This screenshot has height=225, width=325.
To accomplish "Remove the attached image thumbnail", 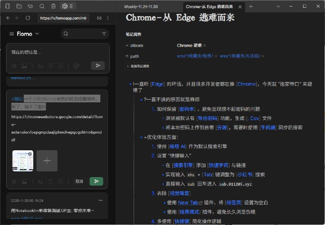I will [x=30, y=154].
